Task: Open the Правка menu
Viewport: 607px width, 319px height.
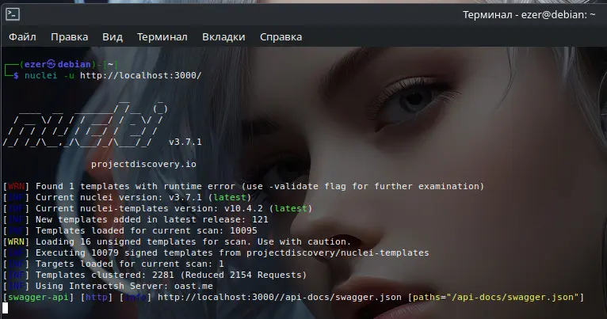Action: (x=70, y=37)
